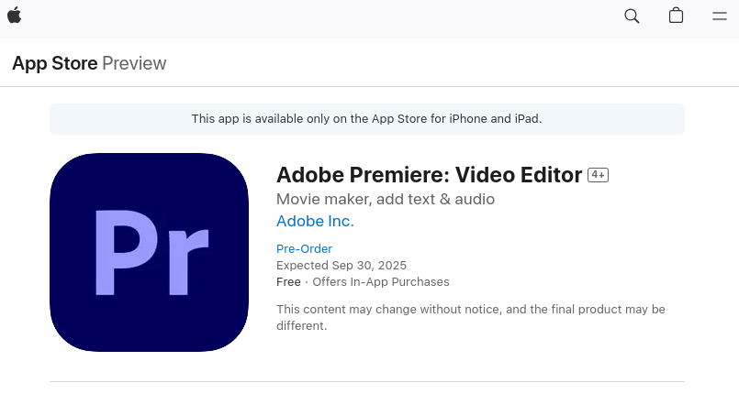Click the Apple logo in the header
Viewport: 739px width, 394px height.
pos(14,16)
